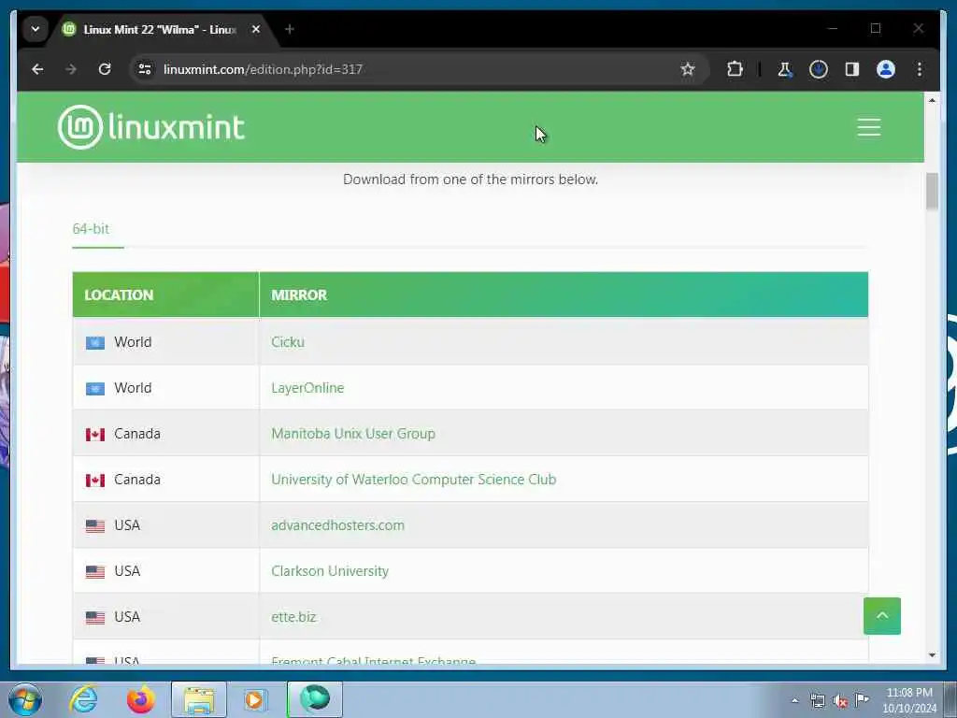Select the Linux Mint 22 Wilma tab
This screenshot has height=718, width=957.
159,29
